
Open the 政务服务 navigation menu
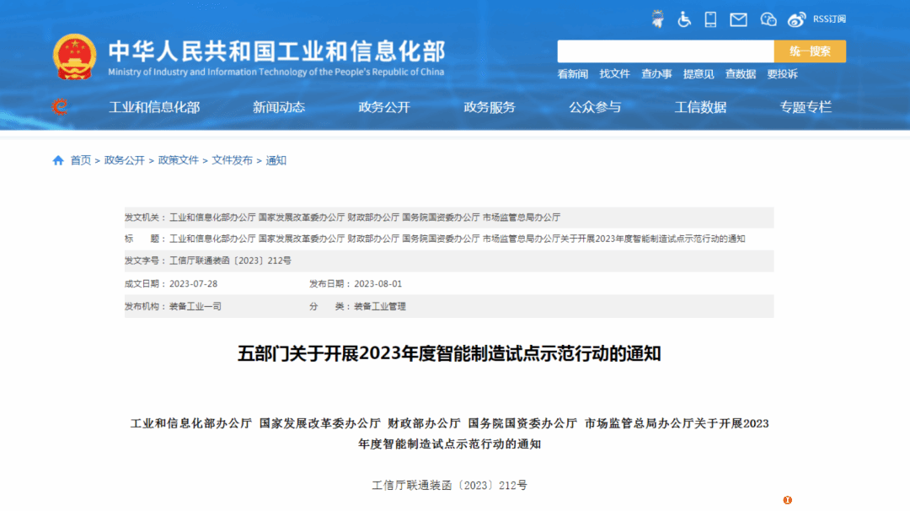tap(490, 107)
